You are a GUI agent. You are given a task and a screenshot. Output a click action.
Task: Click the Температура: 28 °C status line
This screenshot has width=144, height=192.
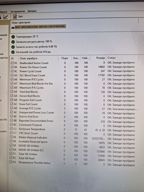click(27, 36)
